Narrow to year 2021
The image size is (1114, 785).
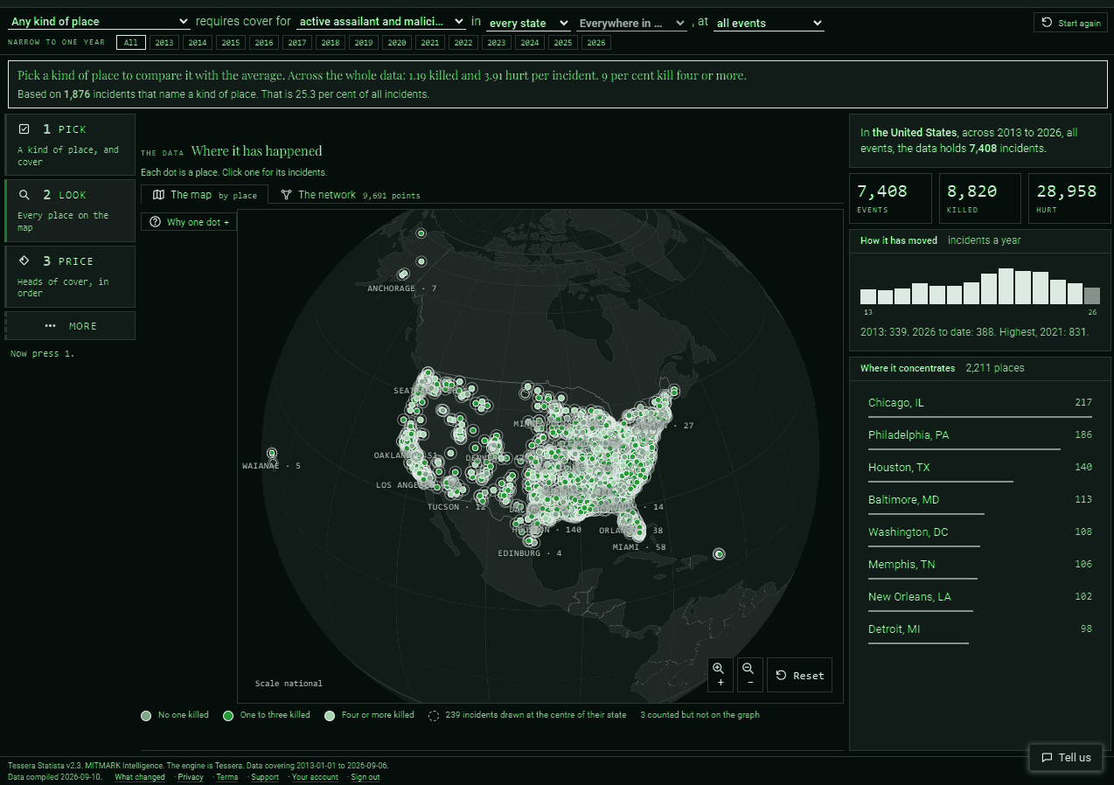[429, 42]
